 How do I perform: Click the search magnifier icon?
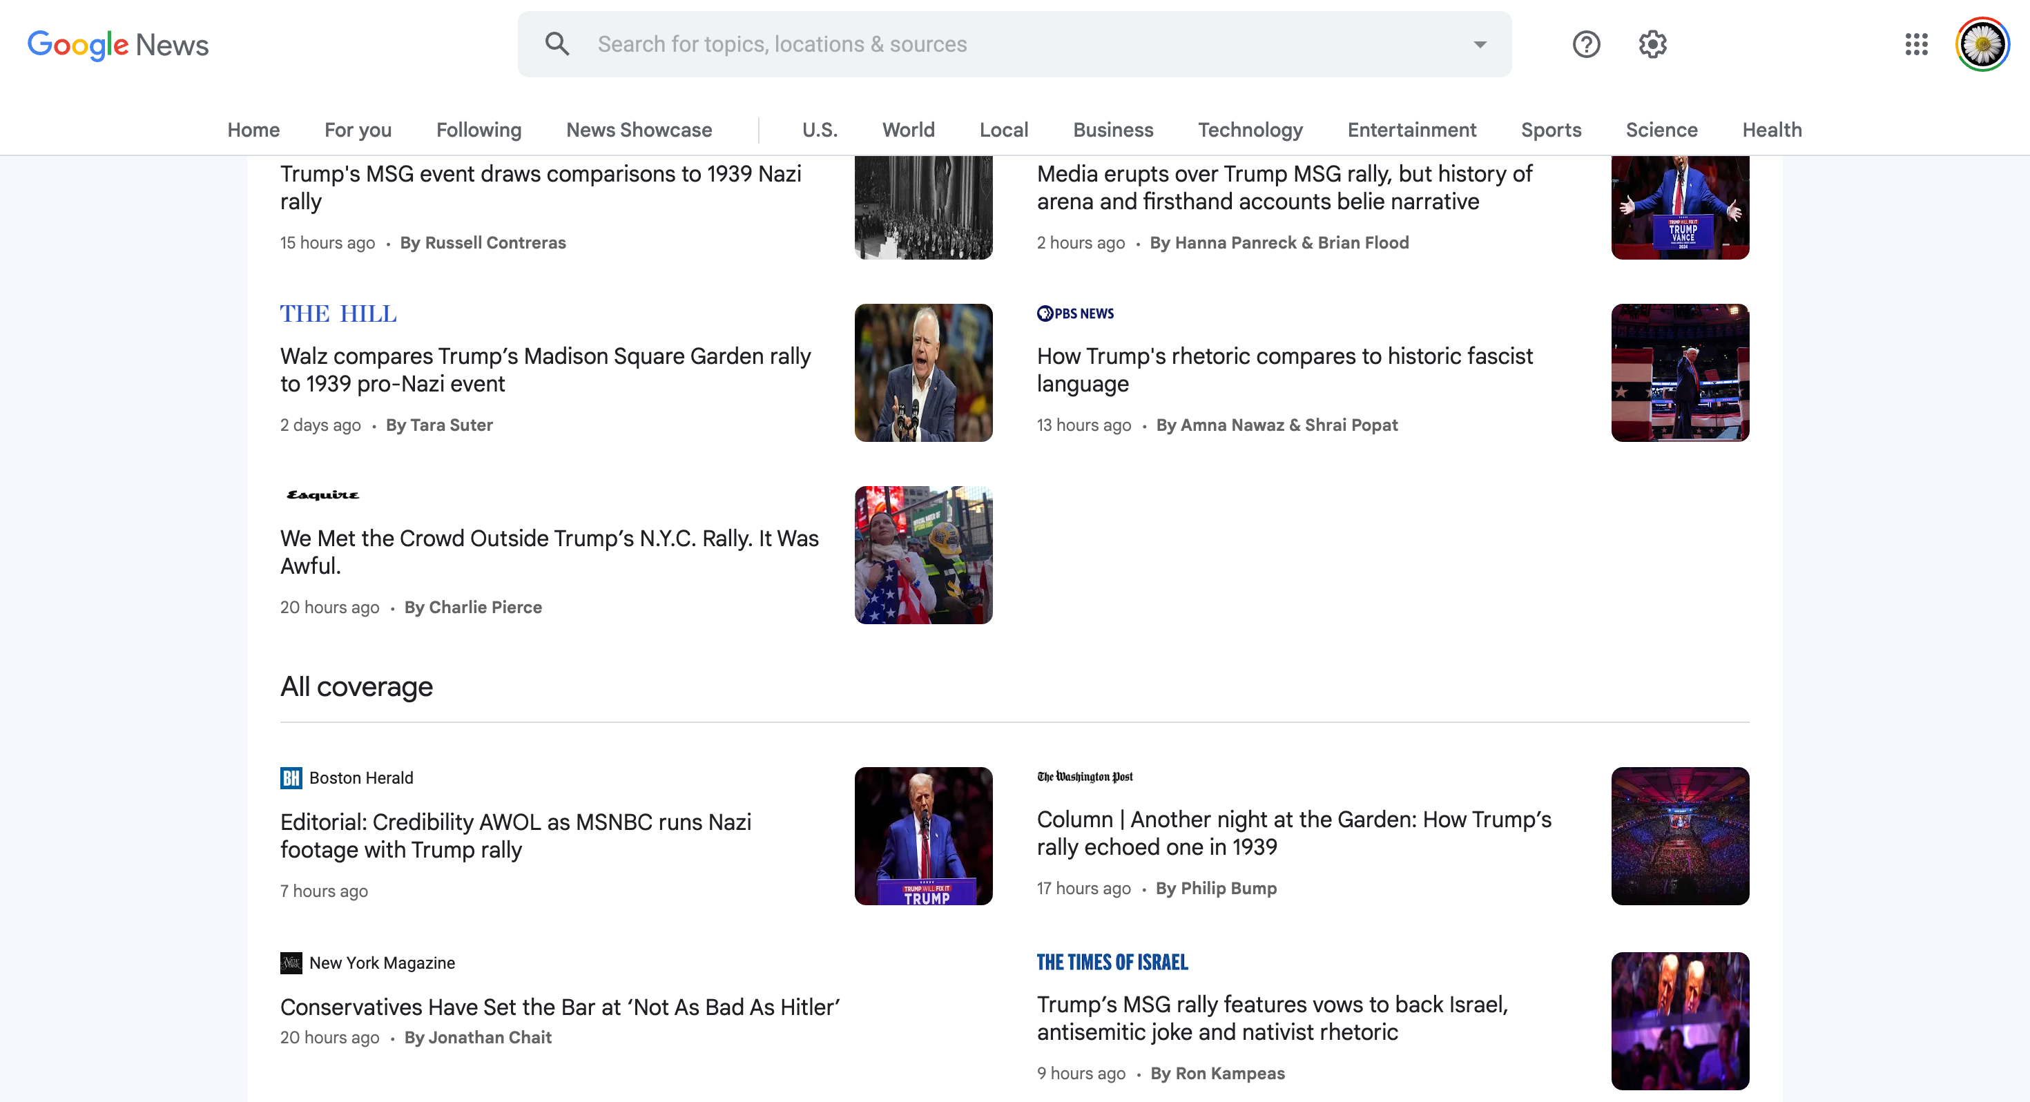click(x=557, y=44)
